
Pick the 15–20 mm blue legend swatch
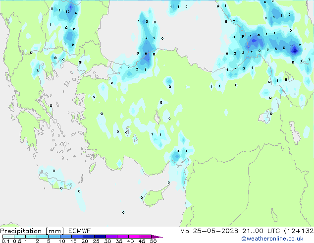pyautogui.click(x=77, y=237)
